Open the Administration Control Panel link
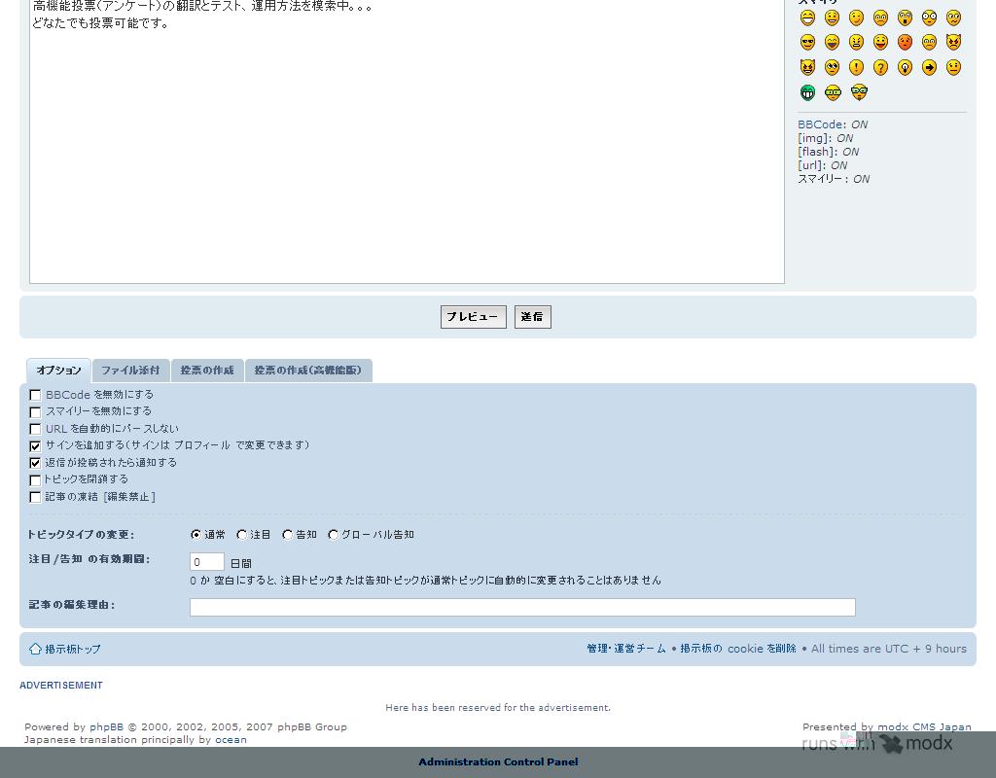Screen dimensions: 996x778 [x=498, y=761]
